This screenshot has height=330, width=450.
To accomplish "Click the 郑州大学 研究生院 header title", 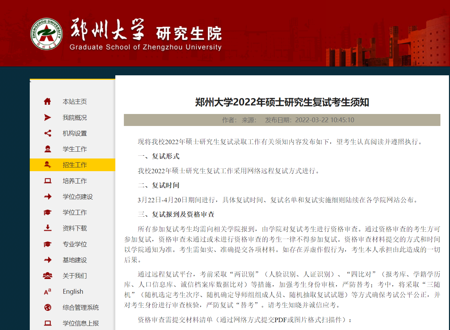I will 146,30.
